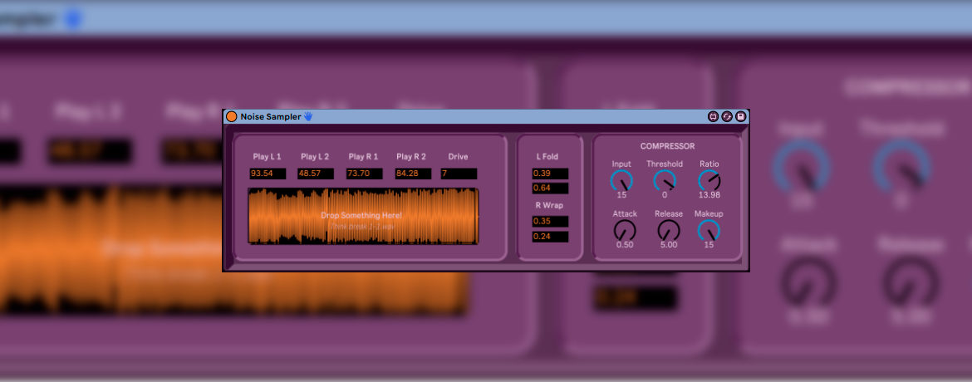Select the second L Fold value 0.64

(550, 189)
